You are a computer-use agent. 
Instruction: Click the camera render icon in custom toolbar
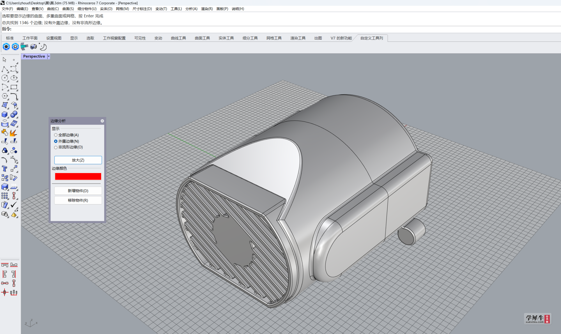34,47
